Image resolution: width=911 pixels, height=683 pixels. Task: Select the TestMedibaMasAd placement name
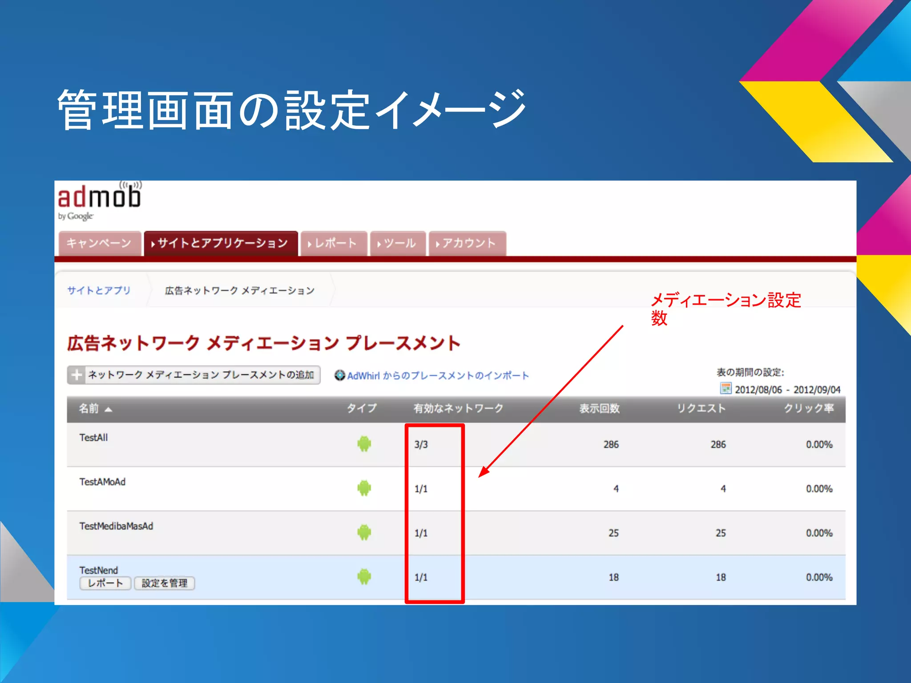click(x=116, y=526)
